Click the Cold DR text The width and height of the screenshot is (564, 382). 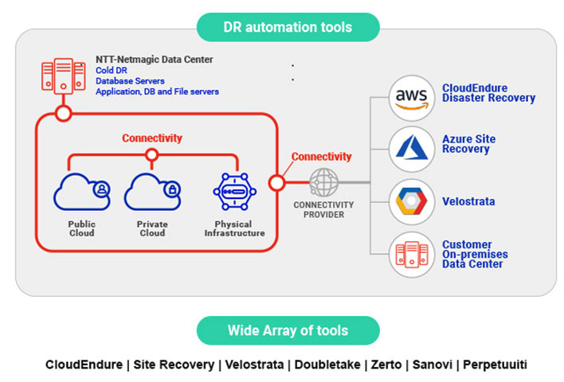pyautogui.click(x=112, y=71)
